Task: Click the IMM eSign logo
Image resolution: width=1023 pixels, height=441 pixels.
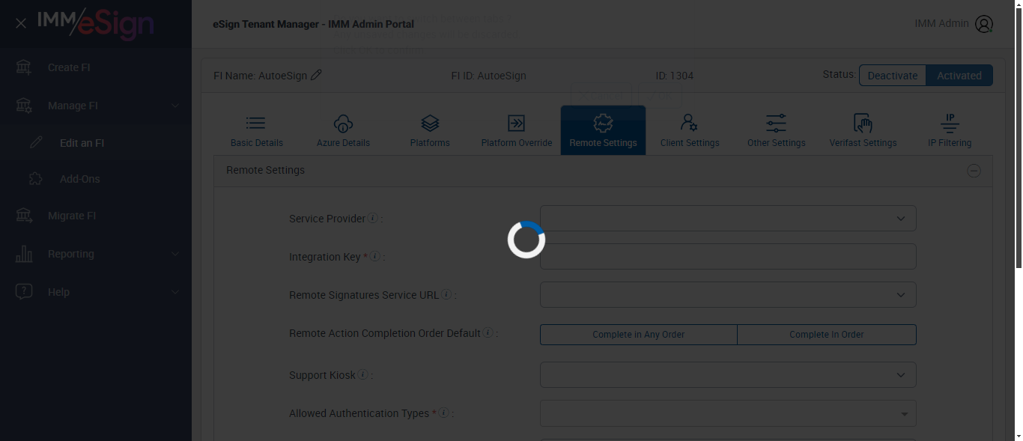Action: (96, 23)
